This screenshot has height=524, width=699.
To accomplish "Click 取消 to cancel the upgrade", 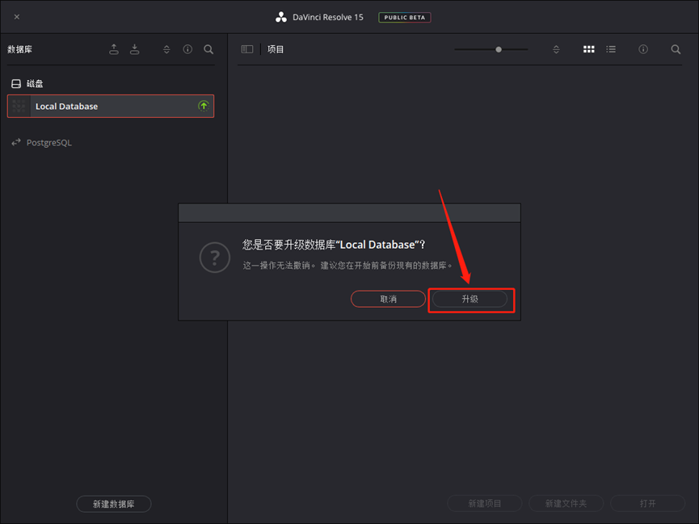I will [388, 299].
